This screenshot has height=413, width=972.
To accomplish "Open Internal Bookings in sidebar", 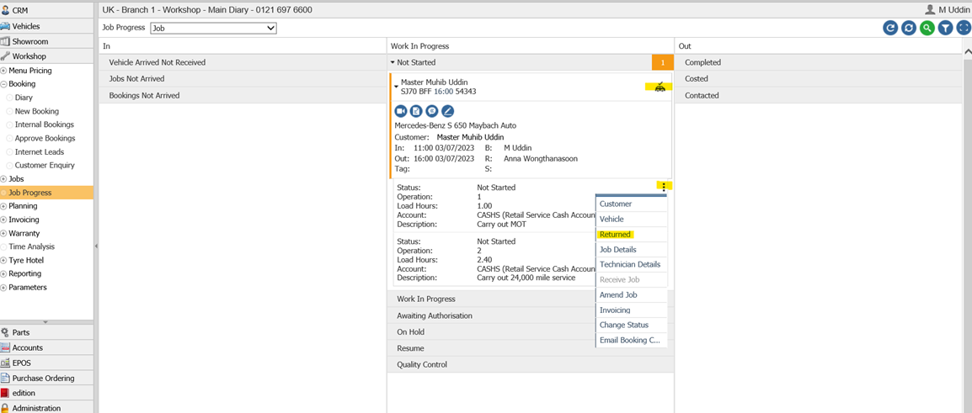I will pyautogui.click(x=44, y=124).
